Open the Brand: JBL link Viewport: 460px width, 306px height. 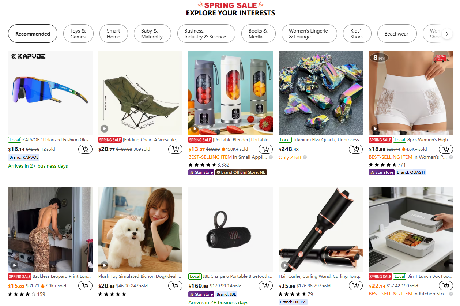(226, 294)
